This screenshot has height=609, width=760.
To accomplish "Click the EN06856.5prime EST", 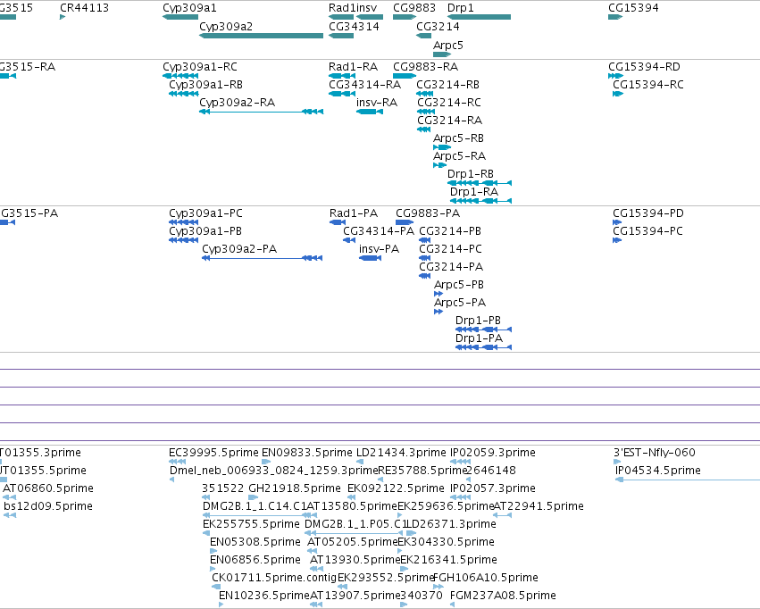I will click(213, 569).
